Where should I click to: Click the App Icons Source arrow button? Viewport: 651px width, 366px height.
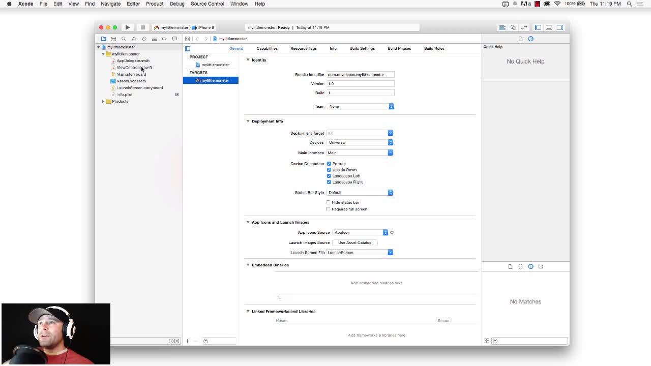(x=392, y=232)
